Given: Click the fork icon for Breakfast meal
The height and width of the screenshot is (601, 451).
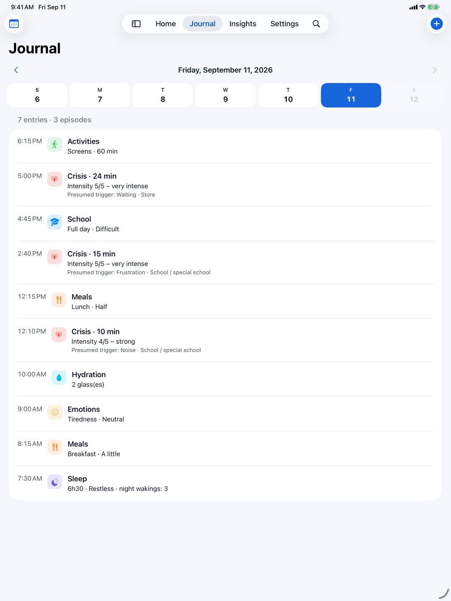Looking at the screenshot, I should [x=55, y=447].
